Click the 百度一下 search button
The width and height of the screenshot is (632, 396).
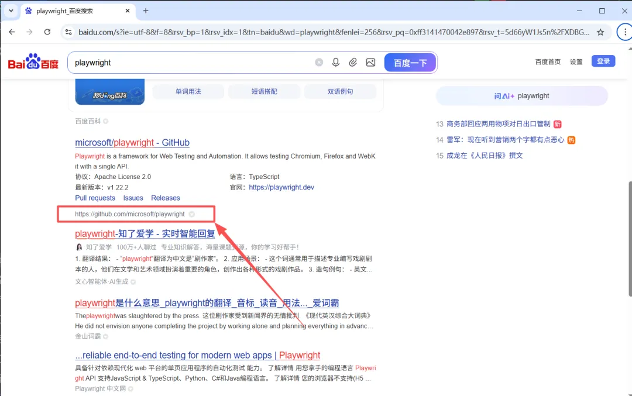click(x=410, y=63)
